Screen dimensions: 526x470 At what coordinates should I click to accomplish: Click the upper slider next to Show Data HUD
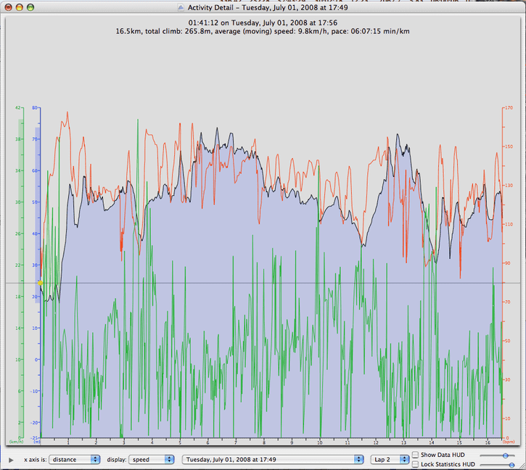click(x=497, y=455)
